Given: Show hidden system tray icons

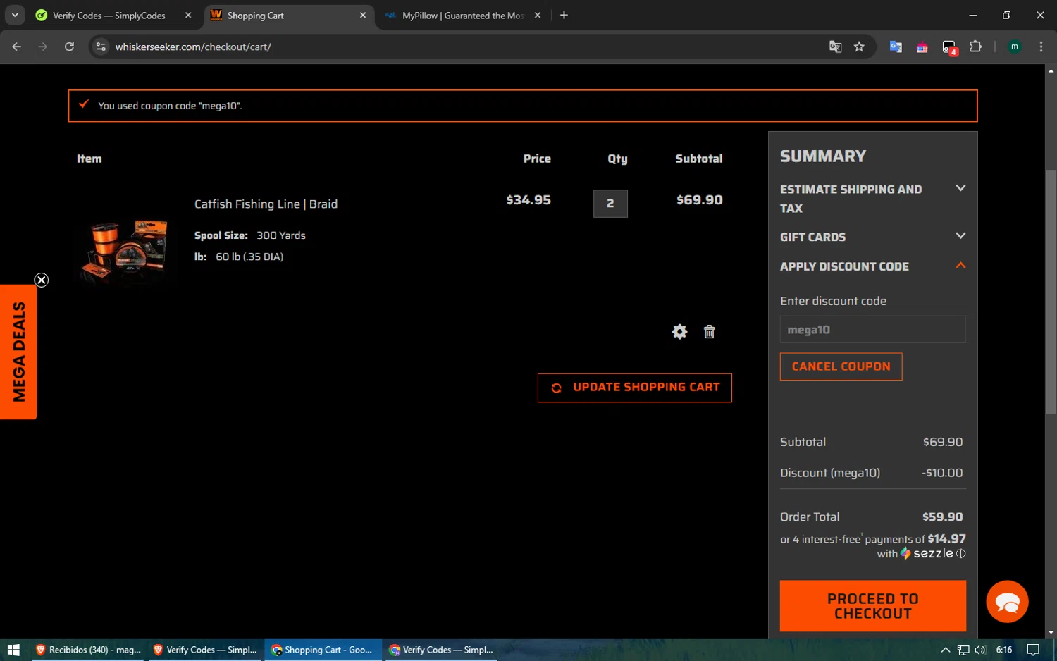Looking at the screenshot, I should click(x=945, y=650).
